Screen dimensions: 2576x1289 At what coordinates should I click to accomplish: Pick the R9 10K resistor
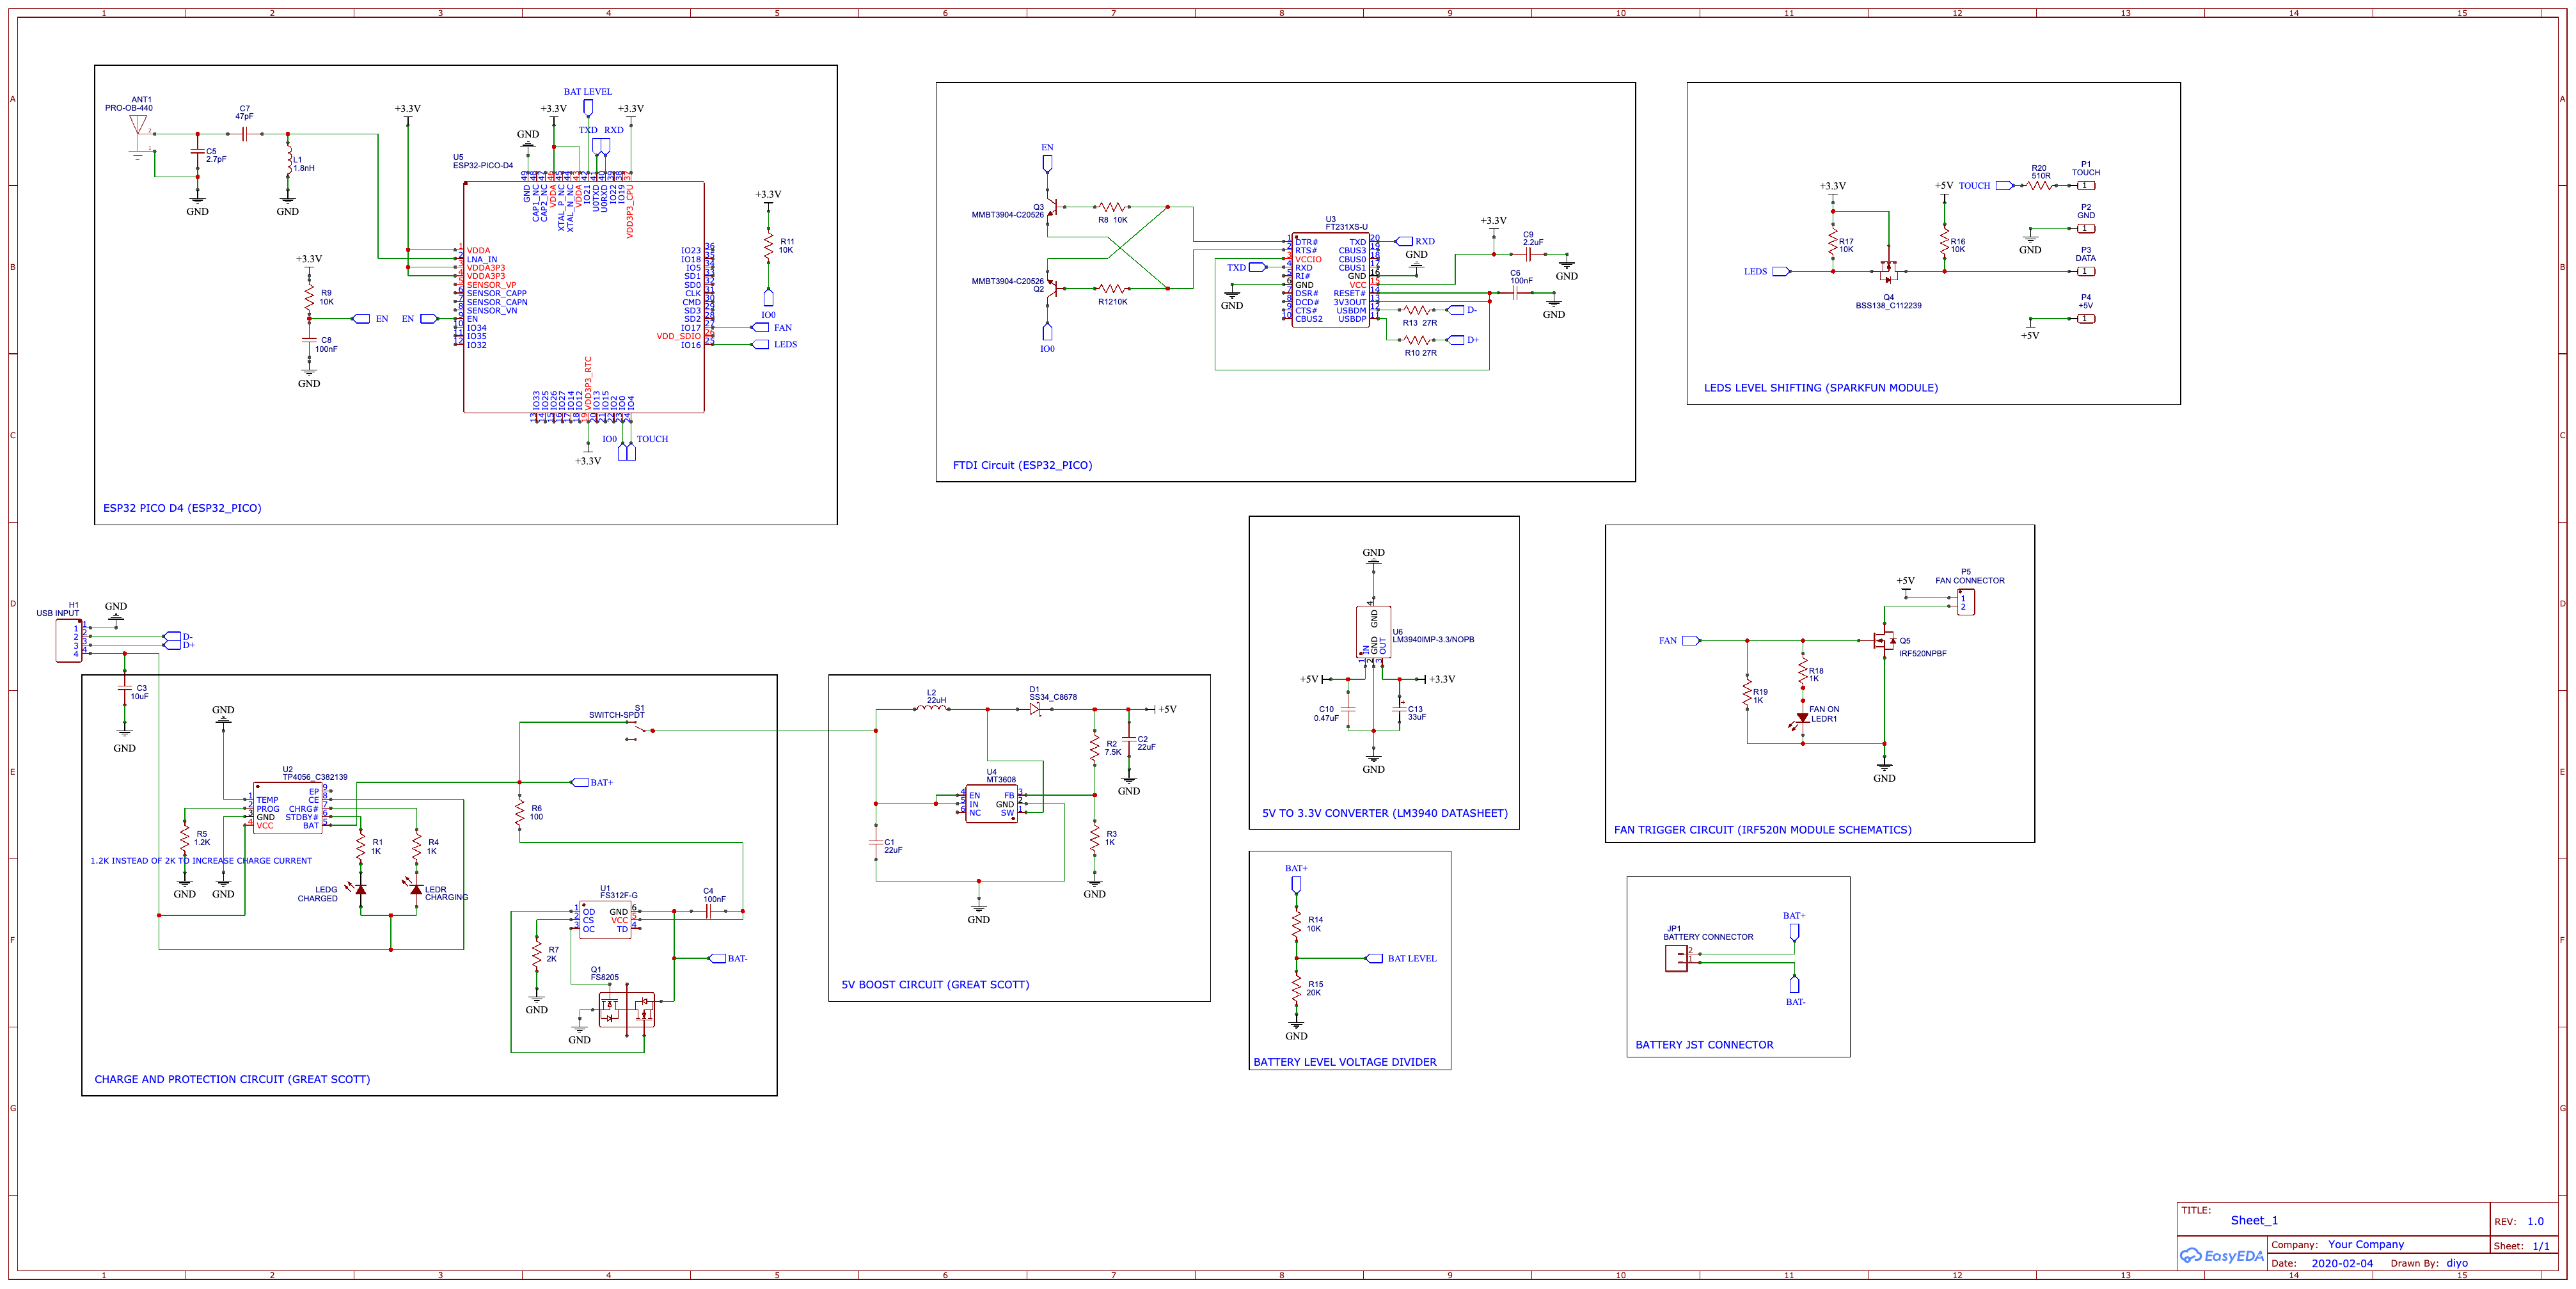(310, 297)
